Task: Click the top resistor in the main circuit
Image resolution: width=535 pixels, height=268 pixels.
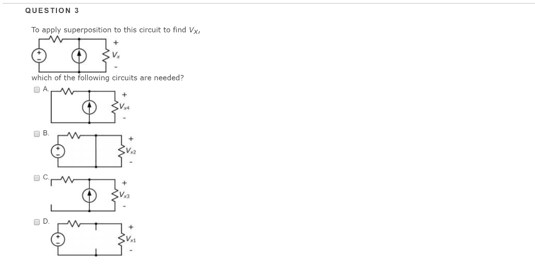Action: point(56,39)
